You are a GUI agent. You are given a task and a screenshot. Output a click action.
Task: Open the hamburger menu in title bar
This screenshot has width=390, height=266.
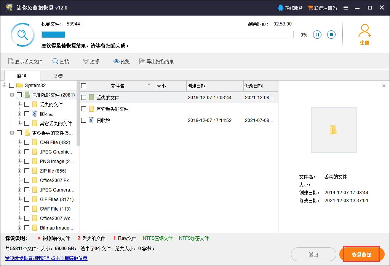click(x=345, y=8)
